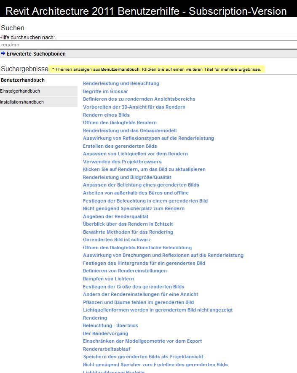Screen dimensions: 297x373
Task: Open 'Der Rendervorgang' link
Action: [x=105, y=333]
